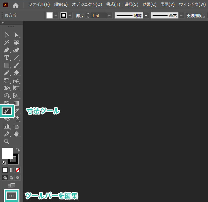Viewport: 208px width, 202px height.
Task: Collapse toolbar with double-arrow
Action: tap(3, 23)
